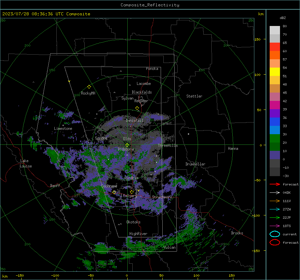300x280 pixels.
Task: Click the Calgary city label
Action: click(130, 196)
